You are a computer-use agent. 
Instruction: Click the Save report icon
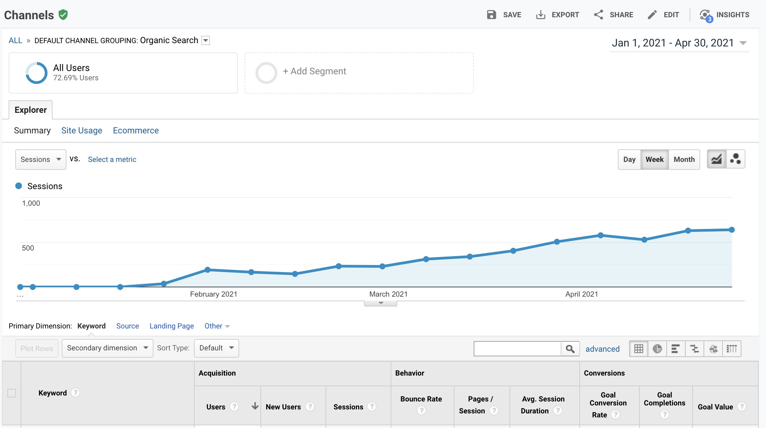pyautogui.click(x=491, y=15)
